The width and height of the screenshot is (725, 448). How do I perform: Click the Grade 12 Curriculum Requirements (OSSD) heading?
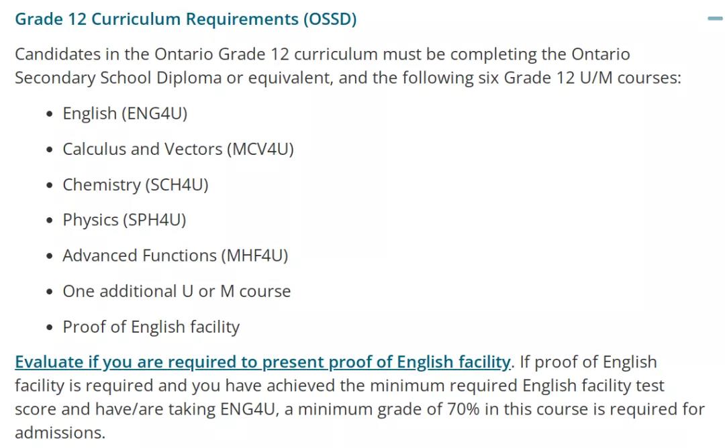pyautogui.click(x=186, y=19)
